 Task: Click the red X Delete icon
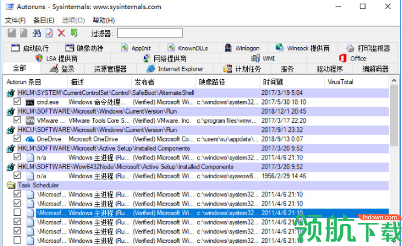62,33
